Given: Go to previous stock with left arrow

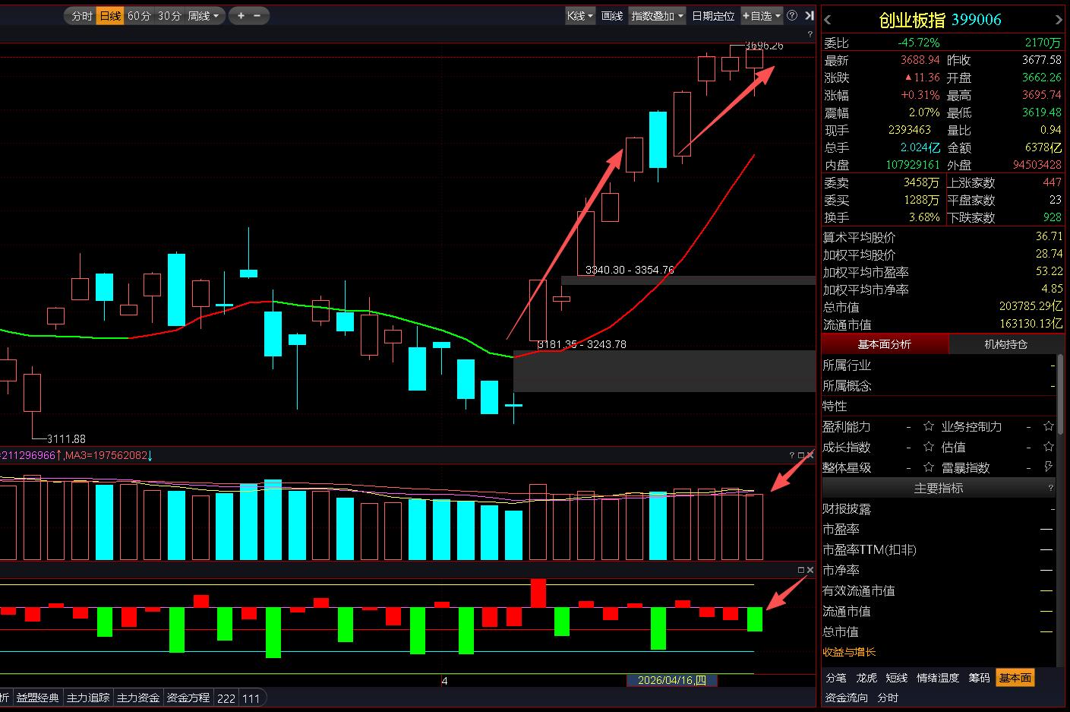Looking at the screenshot, I should 828,20.
